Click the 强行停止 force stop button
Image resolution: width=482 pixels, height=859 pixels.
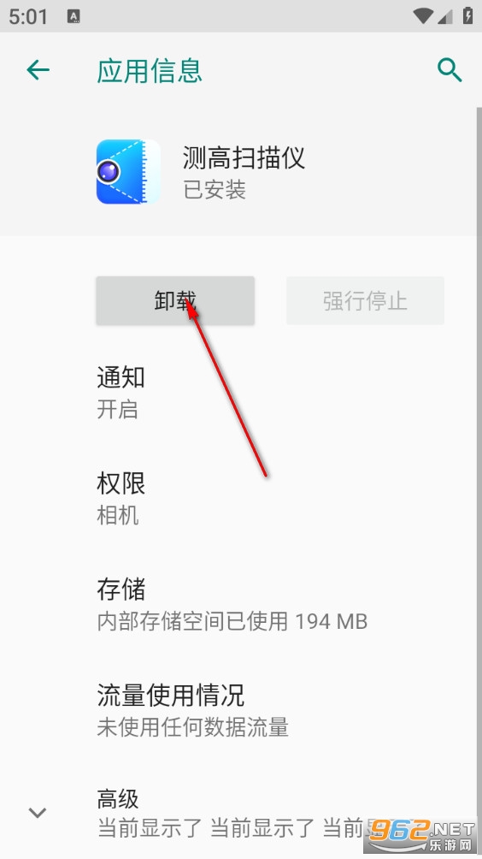click(x=365, y=301)
